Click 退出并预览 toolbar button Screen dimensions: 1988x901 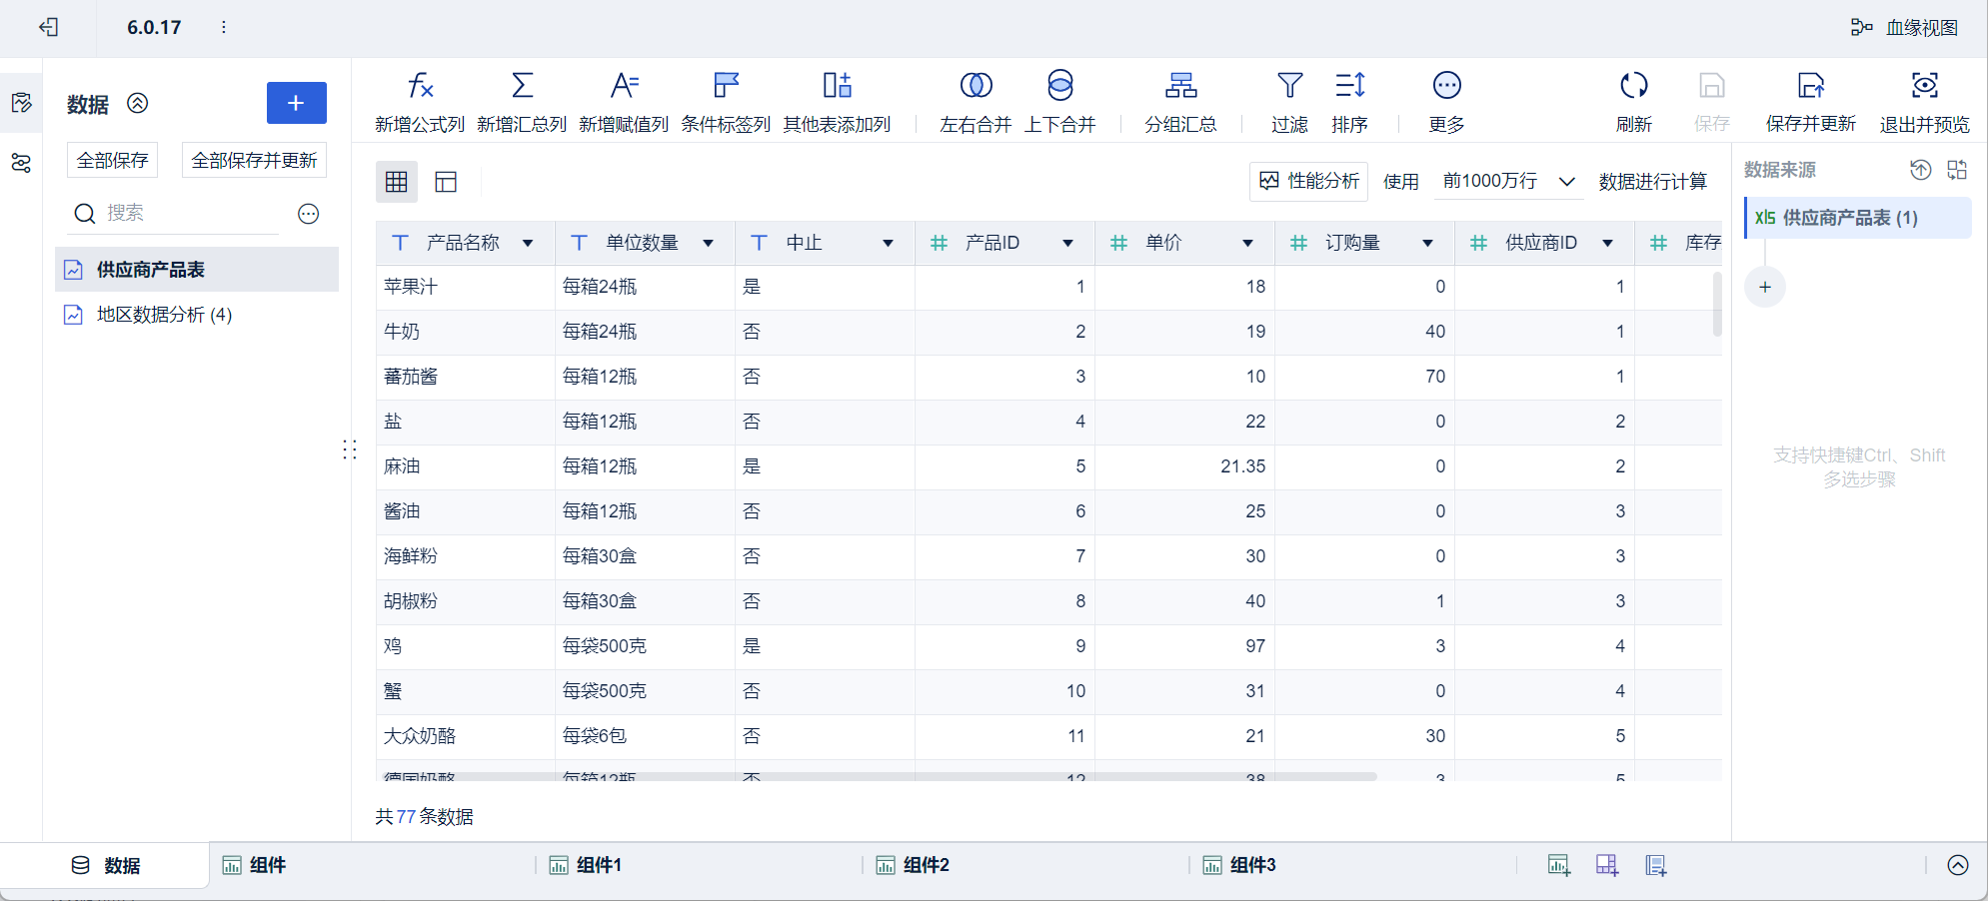(1924, 102)
